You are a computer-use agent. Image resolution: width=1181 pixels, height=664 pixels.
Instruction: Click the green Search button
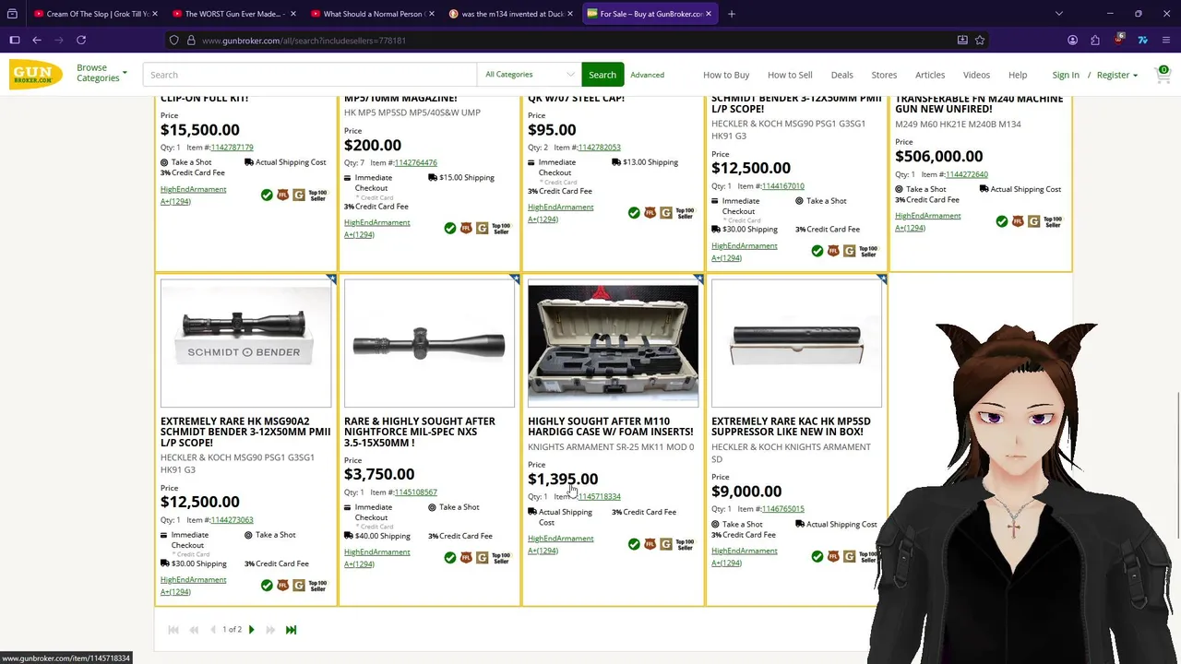(602, 75)
